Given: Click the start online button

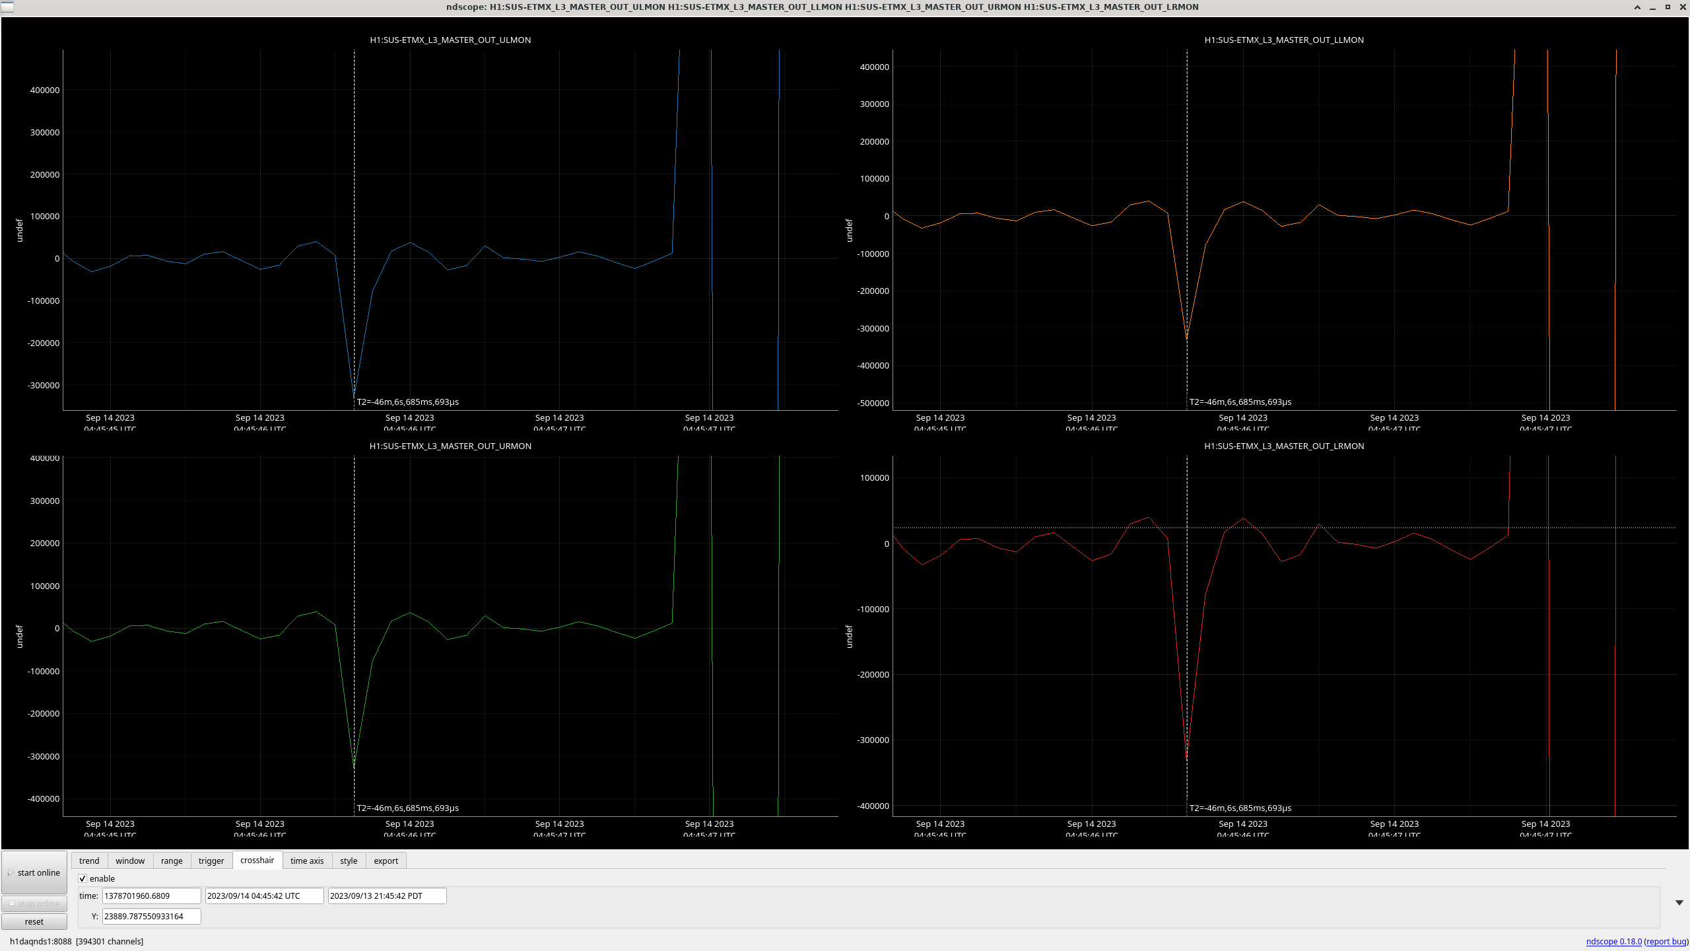Looking at the screenshot, I should 34,872.
